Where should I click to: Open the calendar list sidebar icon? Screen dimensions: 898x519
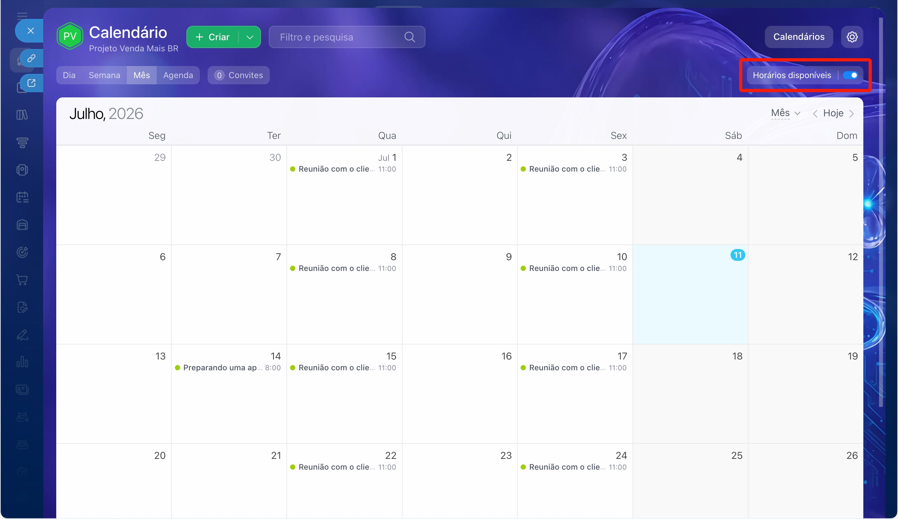tap(22, 197)
